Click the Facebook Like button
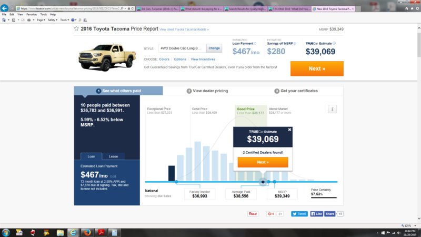Image resolution: width=421 pixels, height=237 pixels. tap(317, 214)
